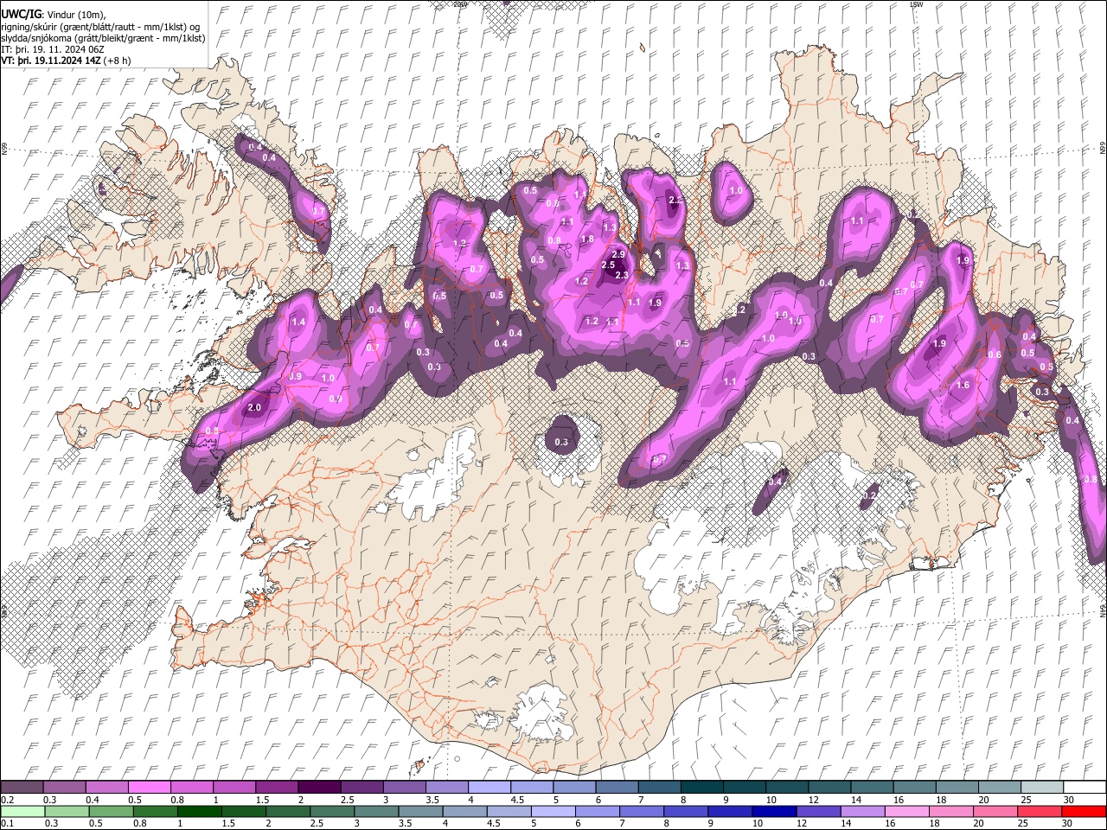Pick the pale green 0.1–0.3 swatch, lower legend

pyautogui.click(x=22, y=811)
